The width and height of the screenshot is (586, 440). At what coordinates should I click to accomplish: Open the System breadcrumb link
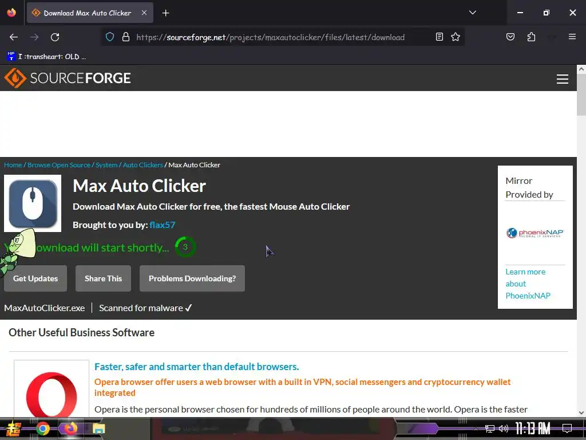pos(106,165)
